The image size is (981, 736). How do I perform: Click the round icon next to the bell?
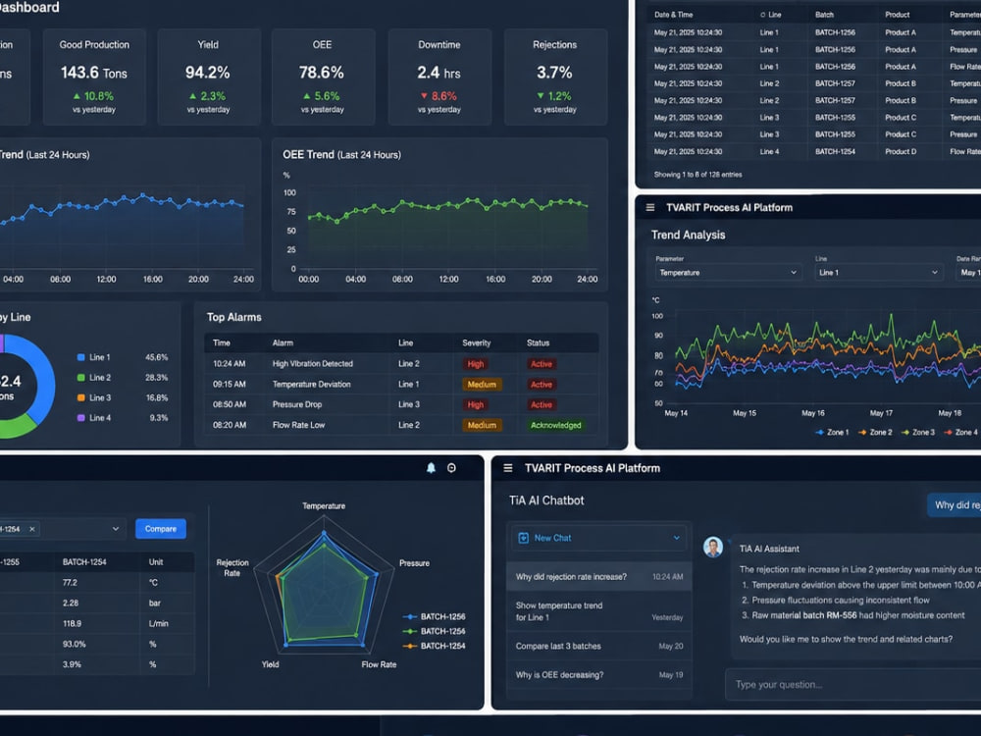[x=451, y=468]
